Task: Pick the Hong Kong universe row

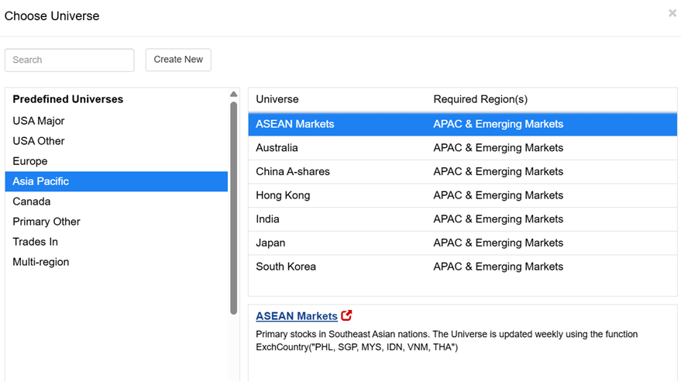Action: pyautogui.click(x=463, y=195)
